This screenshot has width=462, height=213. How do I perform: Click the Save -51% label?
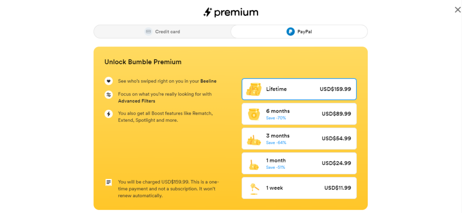(x=276, y=167)
